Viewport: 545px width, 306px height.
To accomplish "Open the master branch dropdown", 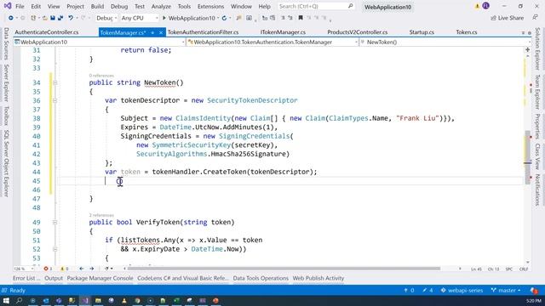I will tap(506, 291).
